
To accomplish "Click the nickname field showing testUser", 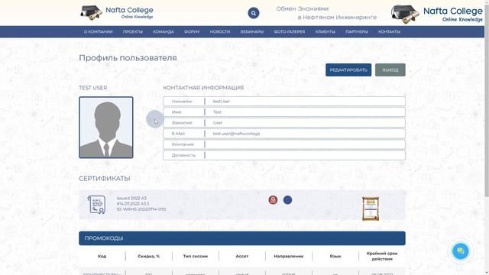I will click(x=284, y=102).
